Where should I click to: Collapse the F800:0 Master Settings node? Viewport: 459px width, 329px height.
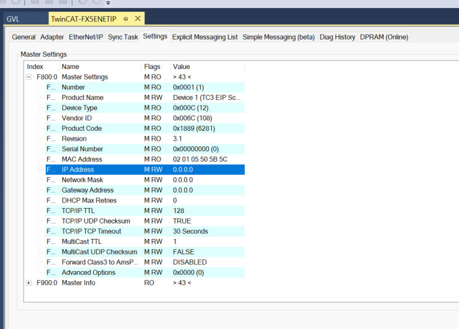coord(29,77)
